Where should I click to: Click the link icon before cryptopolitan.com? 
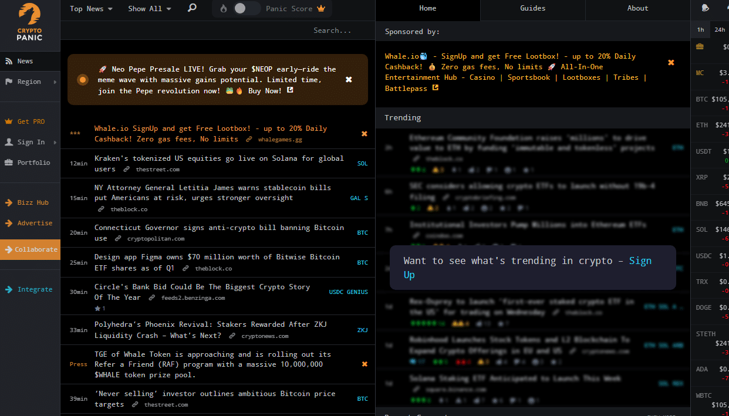coord(119,239)
